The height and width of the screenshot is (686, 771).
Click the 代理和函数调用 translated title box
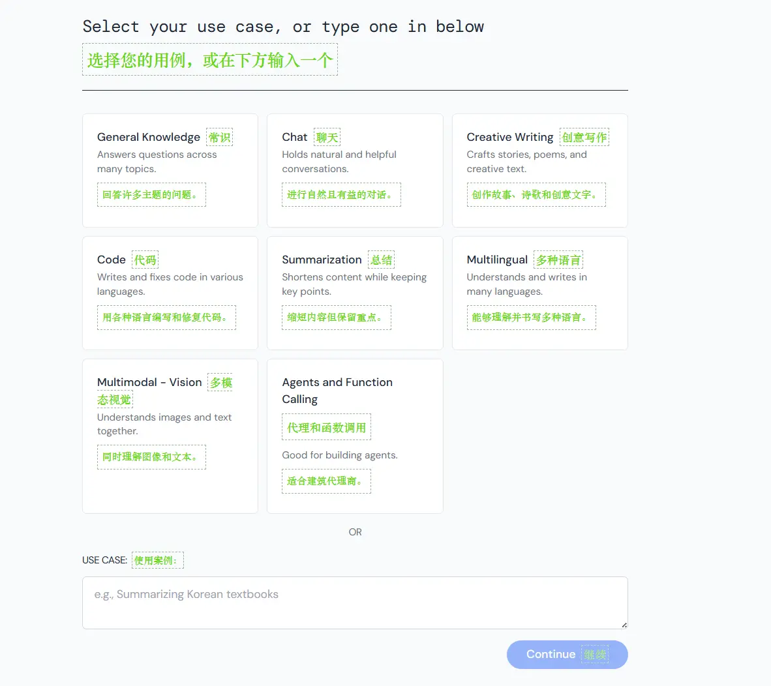(x=326, y=428)
